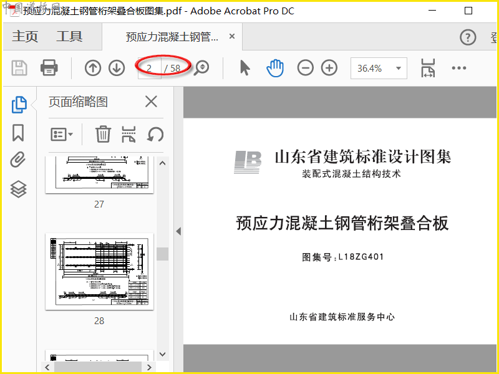Click the thumbnail scrollbar up arrow
499x374 pixels.
(162, 163)
